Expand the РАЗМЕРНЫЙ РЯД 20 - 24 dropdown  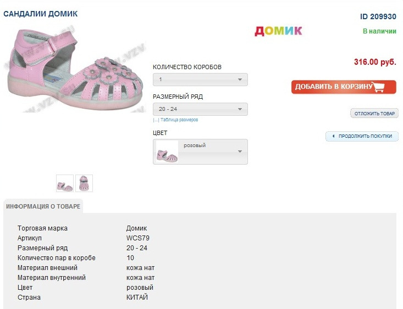(x=200, y=109)
